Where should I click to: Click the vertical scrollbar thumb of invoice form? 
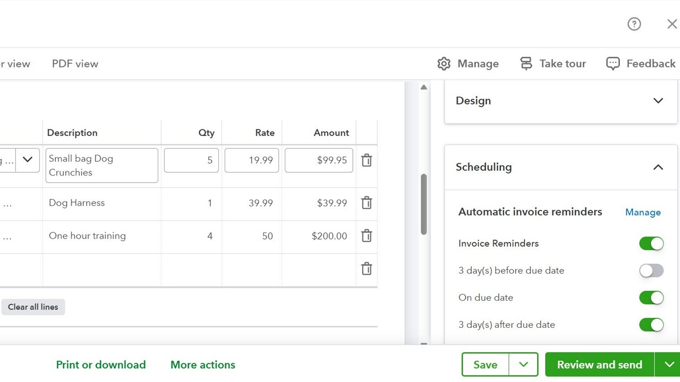[x=423, y=204]
